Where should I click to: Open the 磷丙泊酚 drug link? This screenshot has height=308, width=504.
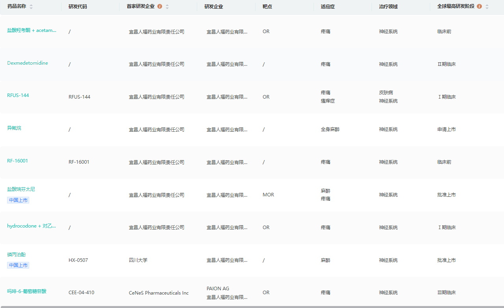coord(17,255)
